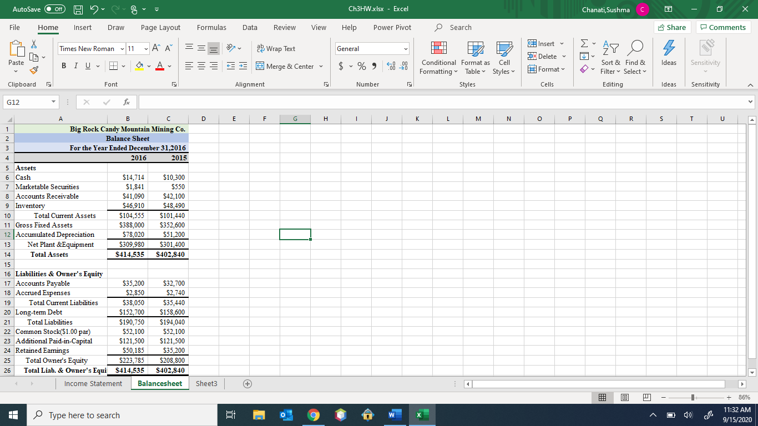758x426 pixels.
Task: Apply bold formatting
Action: coord(64,67)
